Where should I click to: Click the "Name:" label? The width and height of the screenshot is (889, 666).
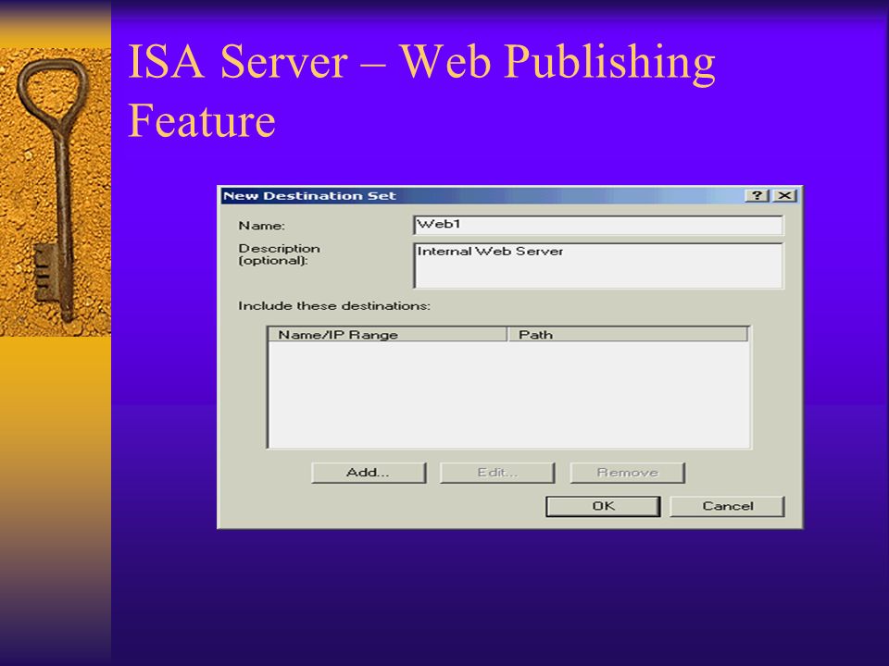coord(261,226)
